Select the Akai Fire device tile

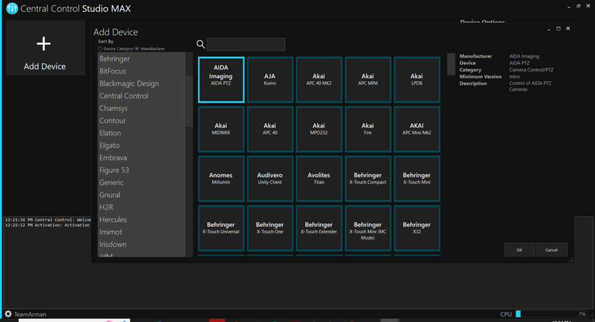pos(367,129)
